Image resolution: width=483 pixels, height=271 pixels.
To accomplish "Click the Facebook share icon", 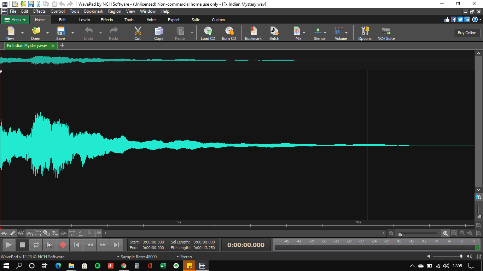I will [454, 20].
